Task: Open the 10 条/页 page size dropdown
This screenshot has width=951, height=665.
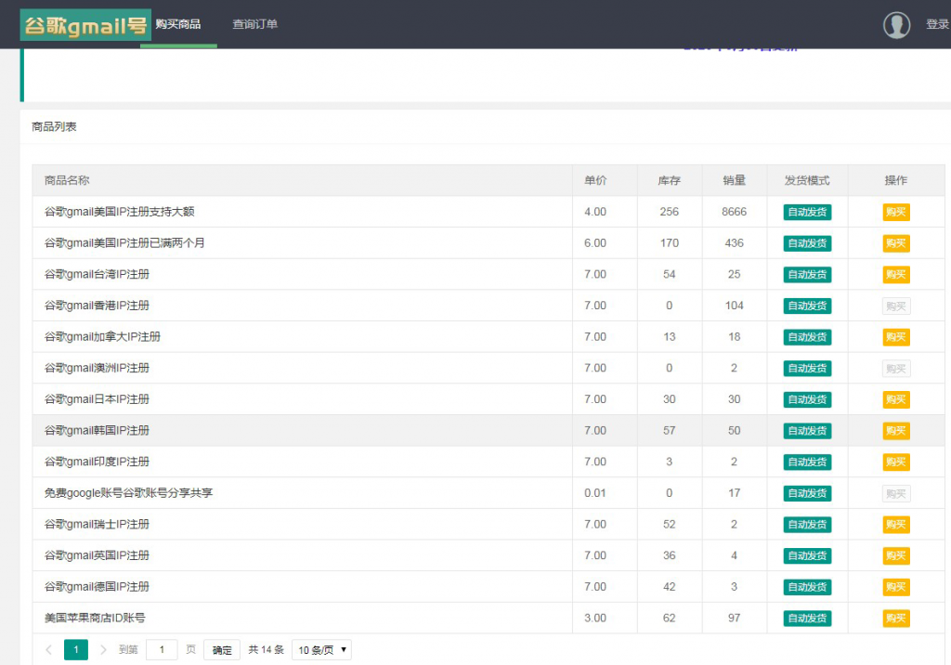Action: [x=321, y=650]
